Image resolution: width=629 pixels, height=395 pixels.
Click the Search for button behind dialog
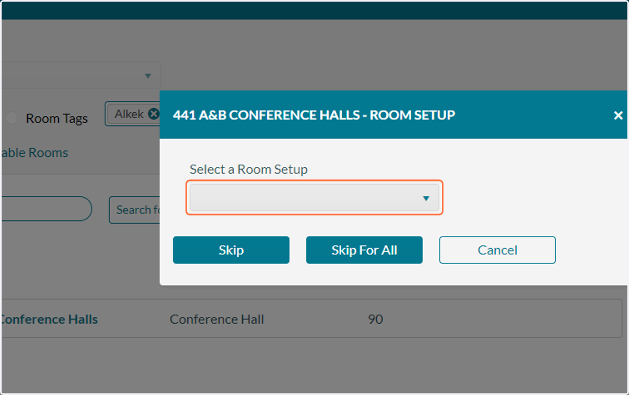click(x=135, y=210)
